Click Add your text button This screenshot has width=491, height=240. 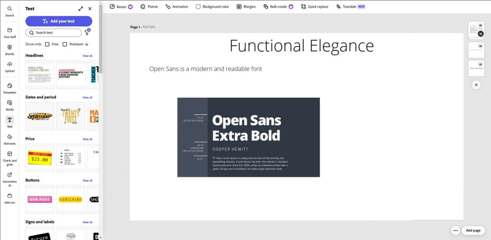click(59, 21)
